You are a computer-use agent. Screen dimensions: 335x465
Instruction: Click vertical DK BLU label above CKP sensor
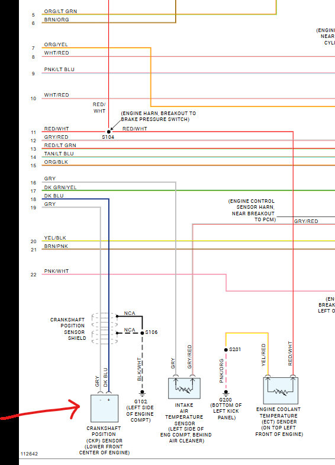105,377
